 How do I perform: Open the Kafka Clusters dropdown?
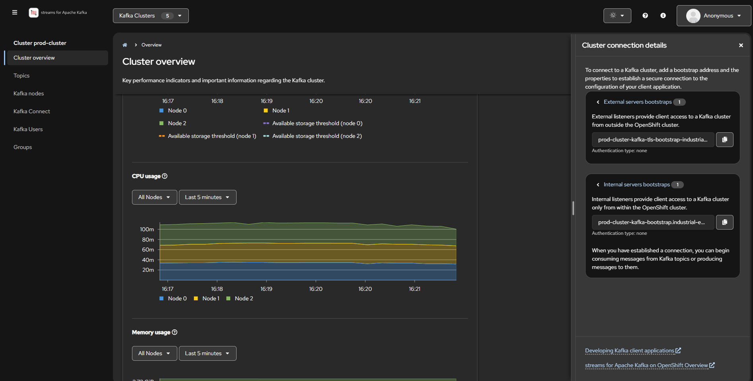[x=151, y=15]
